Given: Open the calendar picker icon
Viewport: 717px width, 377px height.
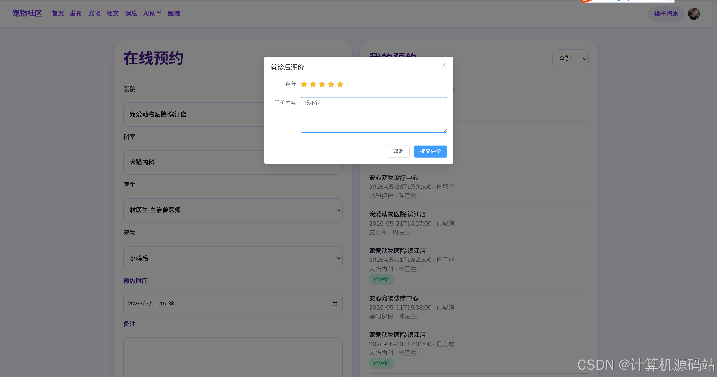Looking at the screenshot, I should click(x=335, y=304).
